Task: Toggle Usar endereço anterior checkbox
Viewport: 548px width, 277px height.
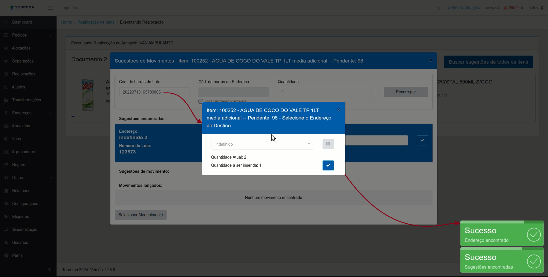Action: (x=201, y=101)
